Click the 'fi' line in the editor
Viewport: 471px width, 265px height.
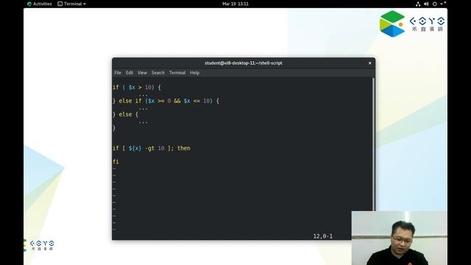(116, 162)
